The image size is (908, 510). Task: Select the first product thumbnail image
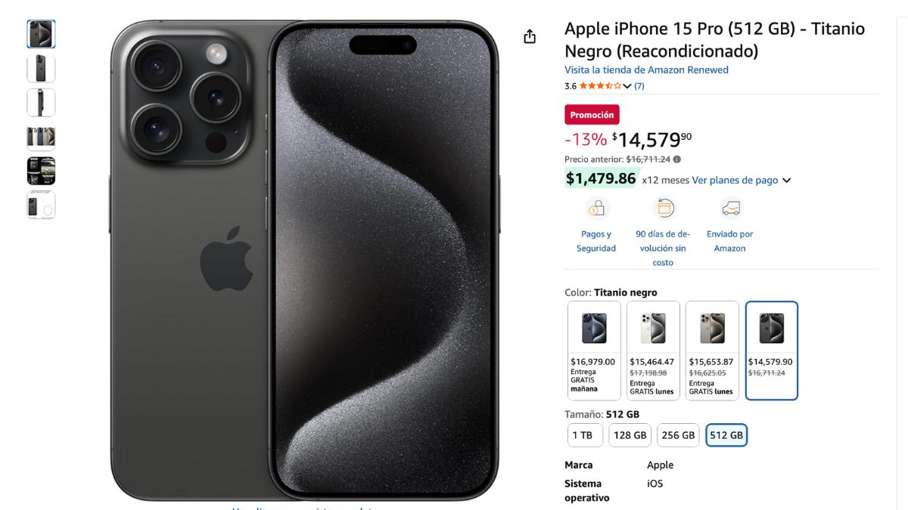coord(41,34)
